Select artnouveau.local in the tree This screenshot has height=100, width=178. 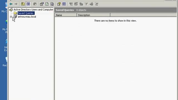coord(27,17)
